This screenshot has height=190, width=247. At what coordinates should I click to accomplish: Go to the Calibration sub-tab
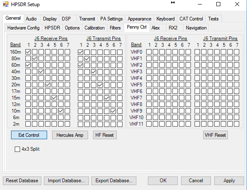coord(95,28)
